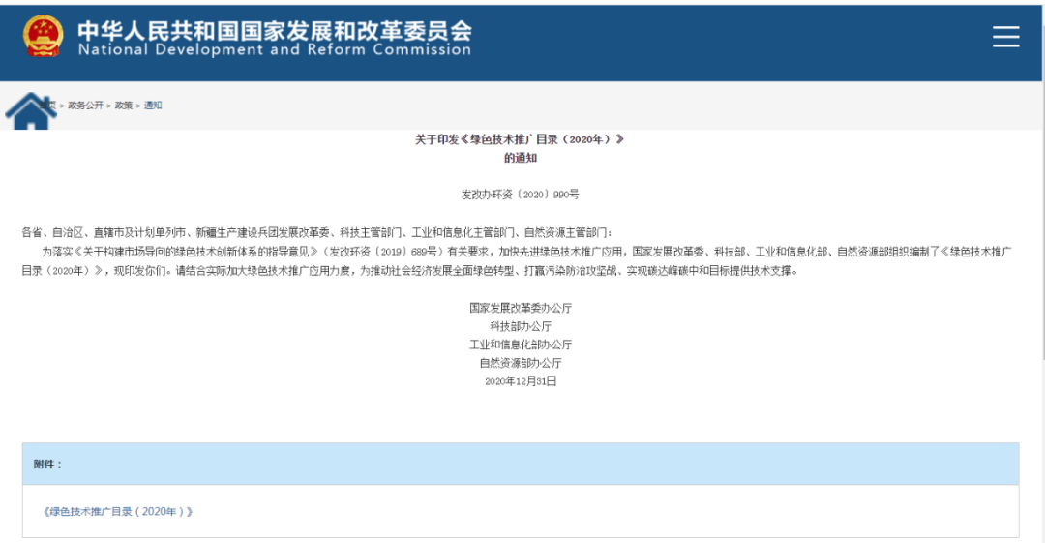
Task: Click the signatory 国家发展改革委办公厅
Action: [521, 308]
